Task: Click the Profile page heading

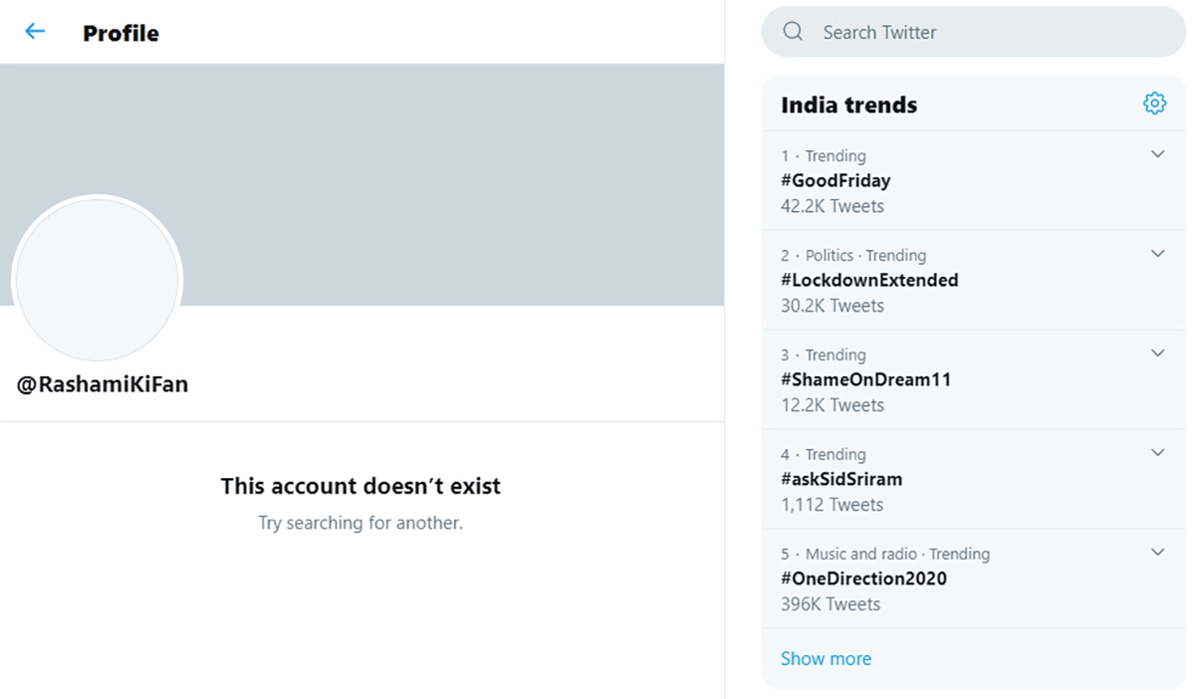Action: [120, 33]
